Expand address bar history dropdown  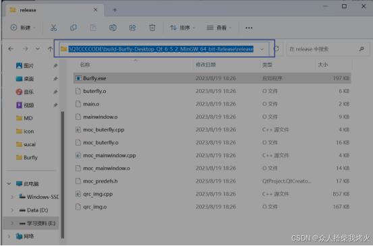tap(262, 49)
